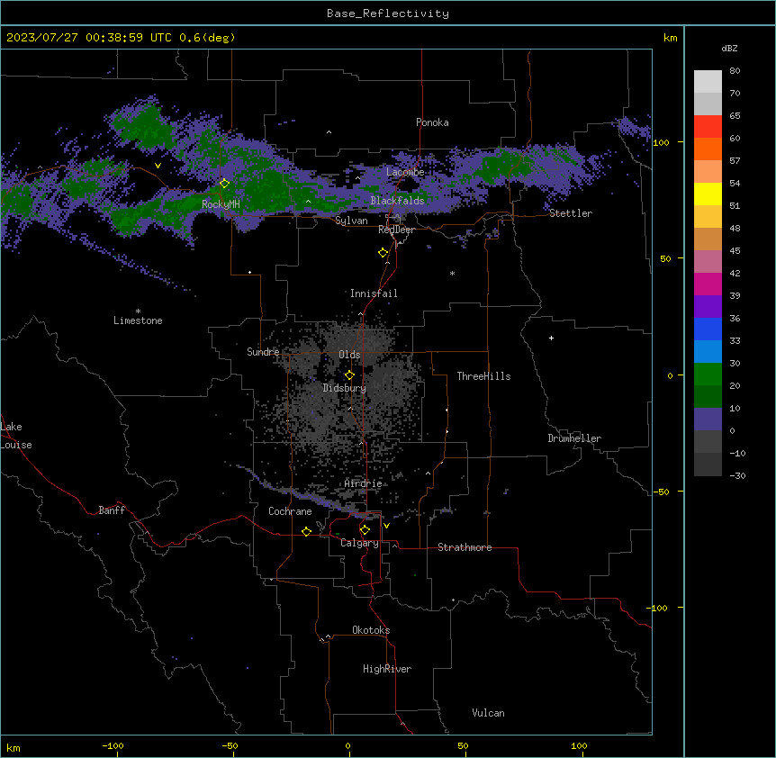The height and width of the screenshot is (758, 776).
Task: Select the orange 60-57 dBZ legend swatch
Action: [708, 149]
